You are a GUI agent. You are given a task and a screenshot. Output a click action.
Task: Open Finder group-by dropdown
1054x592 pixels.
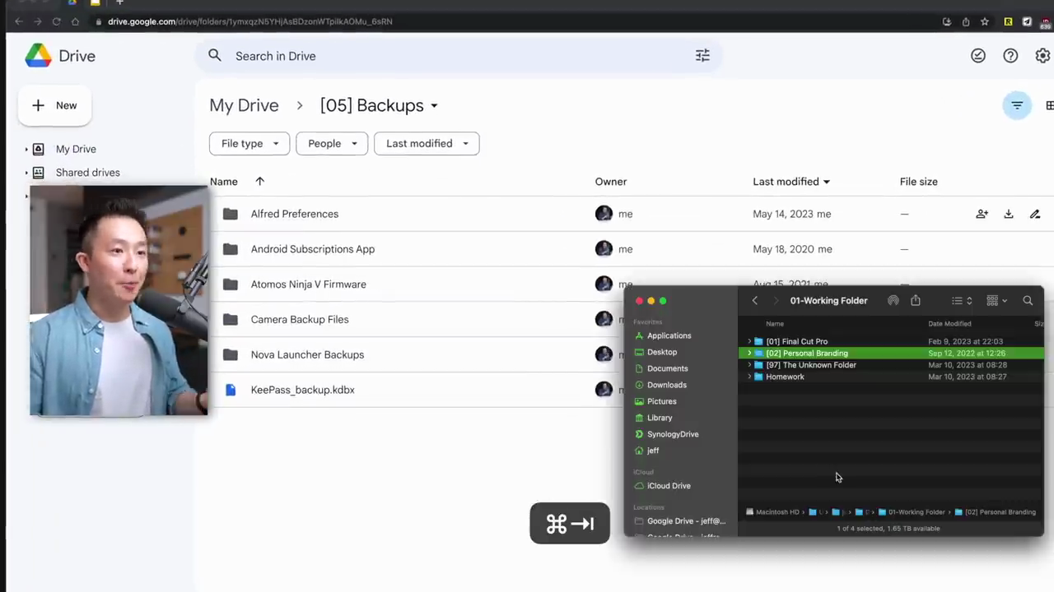click(x=997, y=301)
